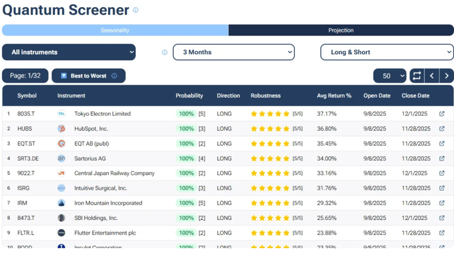Image resolution: width=454 pixels, height=253 pixels.
Task: Click the ISRG symbol cell
Action: (x=23, y=188)
